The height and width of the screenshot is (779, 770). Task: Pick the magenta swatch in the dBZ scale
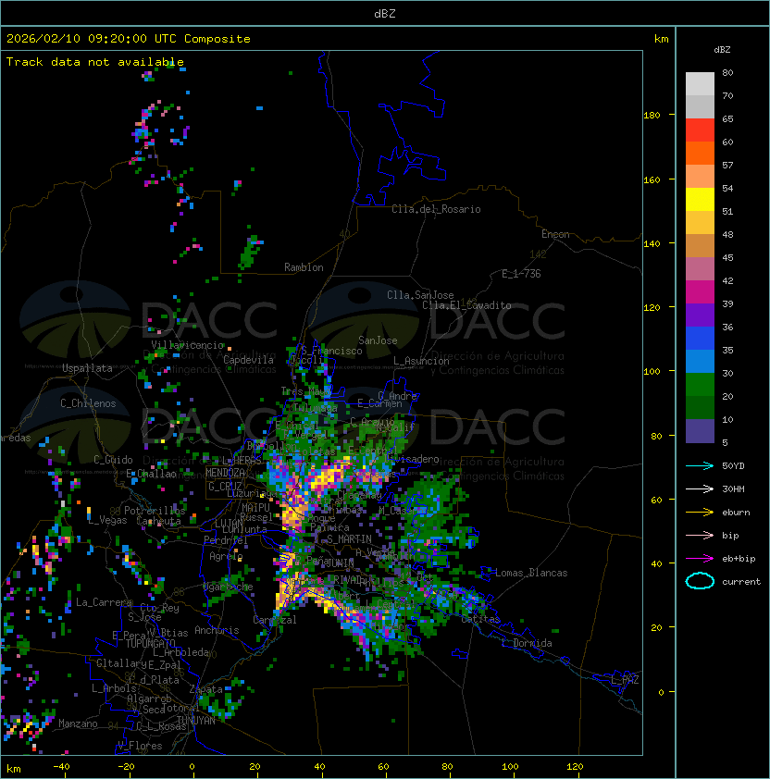[700, 292]
